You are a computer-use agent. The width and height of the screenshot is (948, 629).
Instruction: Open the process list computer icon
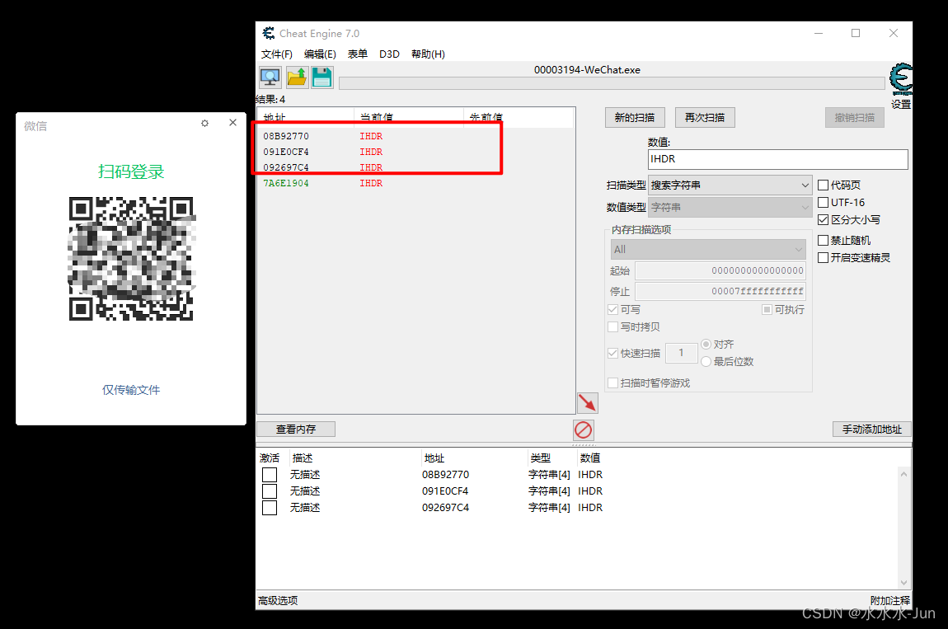coord(270,77)
